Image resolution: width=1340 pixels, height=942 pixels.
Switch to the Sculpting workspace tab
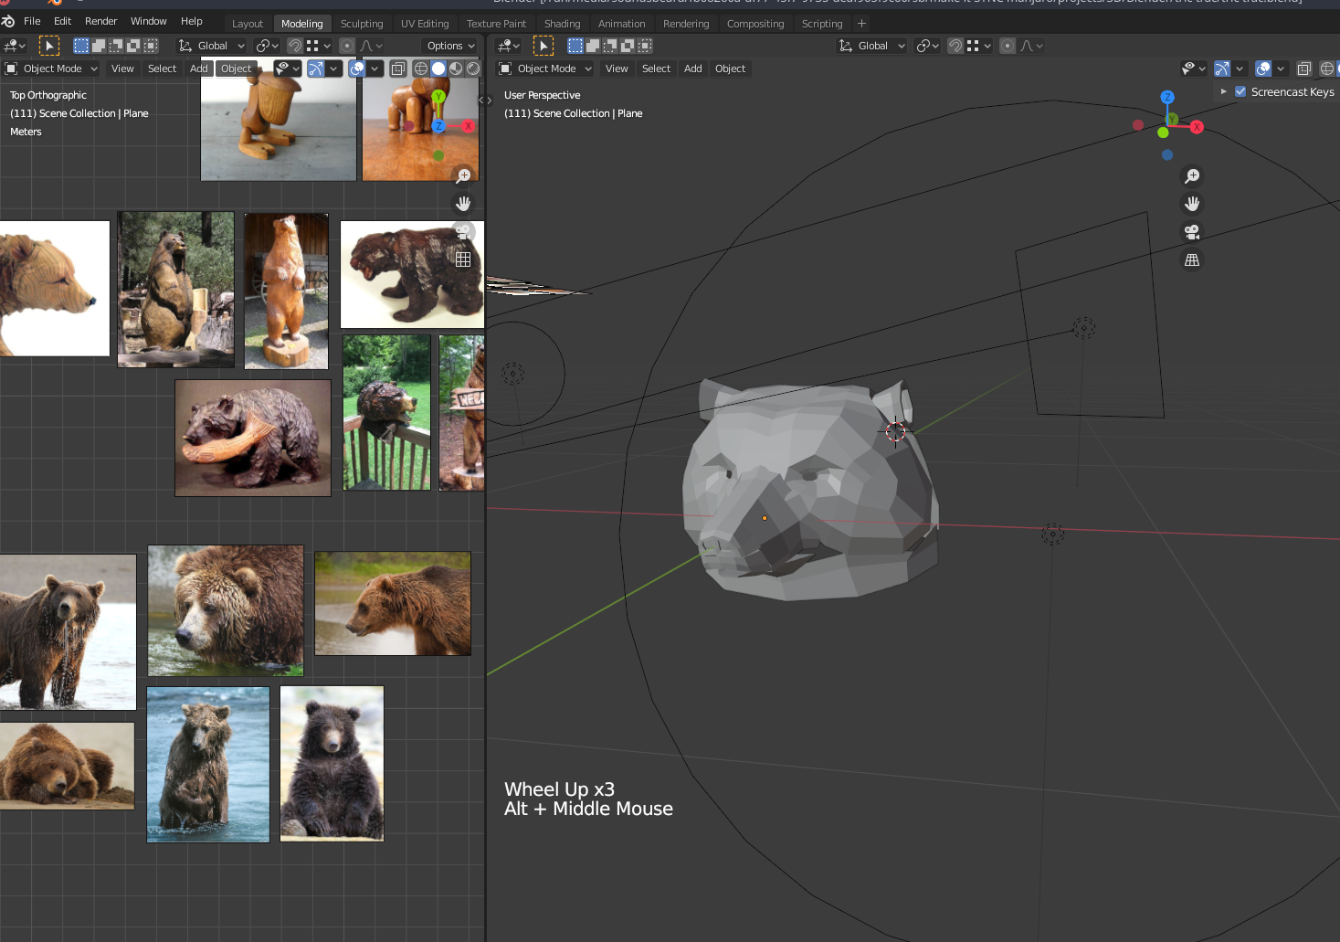tap(362, 24)
